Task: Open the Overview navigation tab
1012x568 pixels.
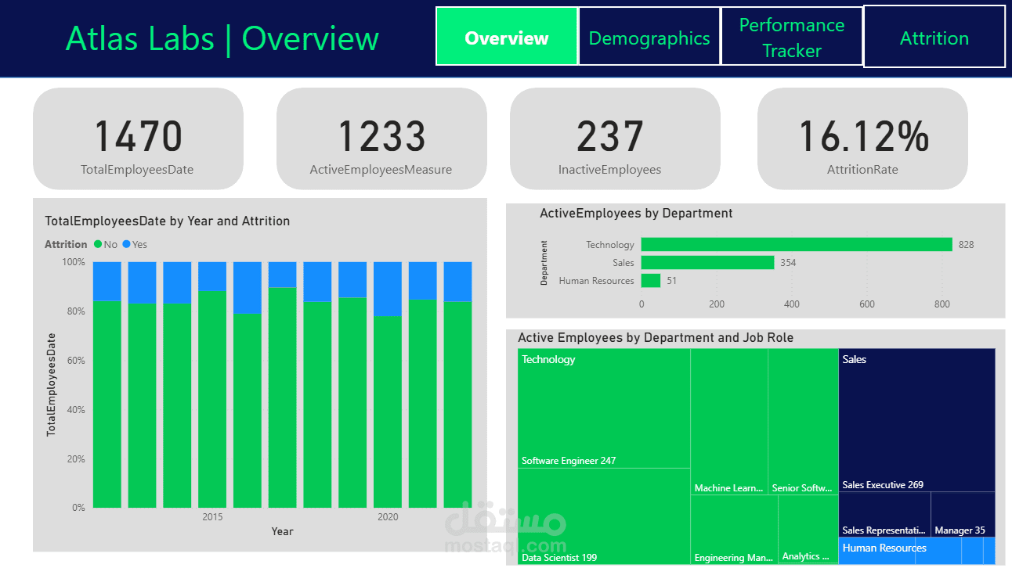Action: (x=507, y=36)
